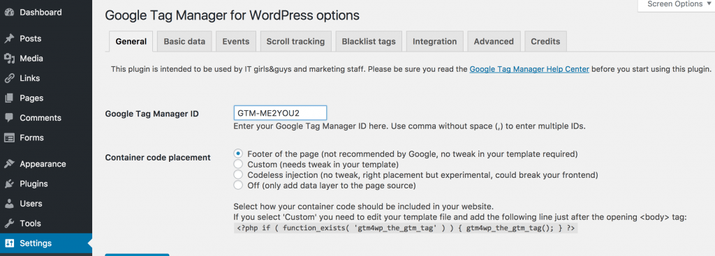
Task: Switch to the General tab
Action: (x=131, y=41)
